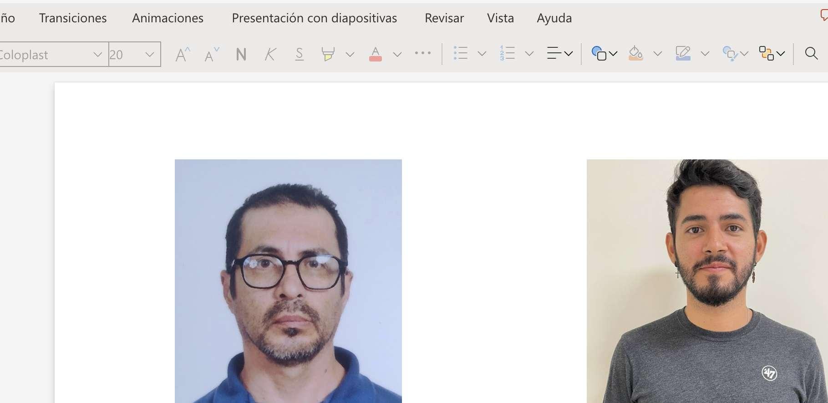Apply the text highlight marker
Screen dimensions: 828x403
pos(327,54)
